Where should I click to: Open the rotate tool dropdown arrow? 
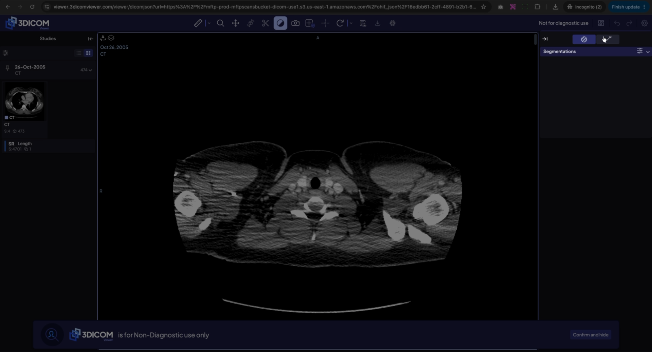pos(351,23)
